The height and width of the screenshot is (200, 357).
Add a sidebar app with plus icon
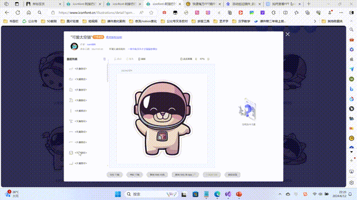351,161
